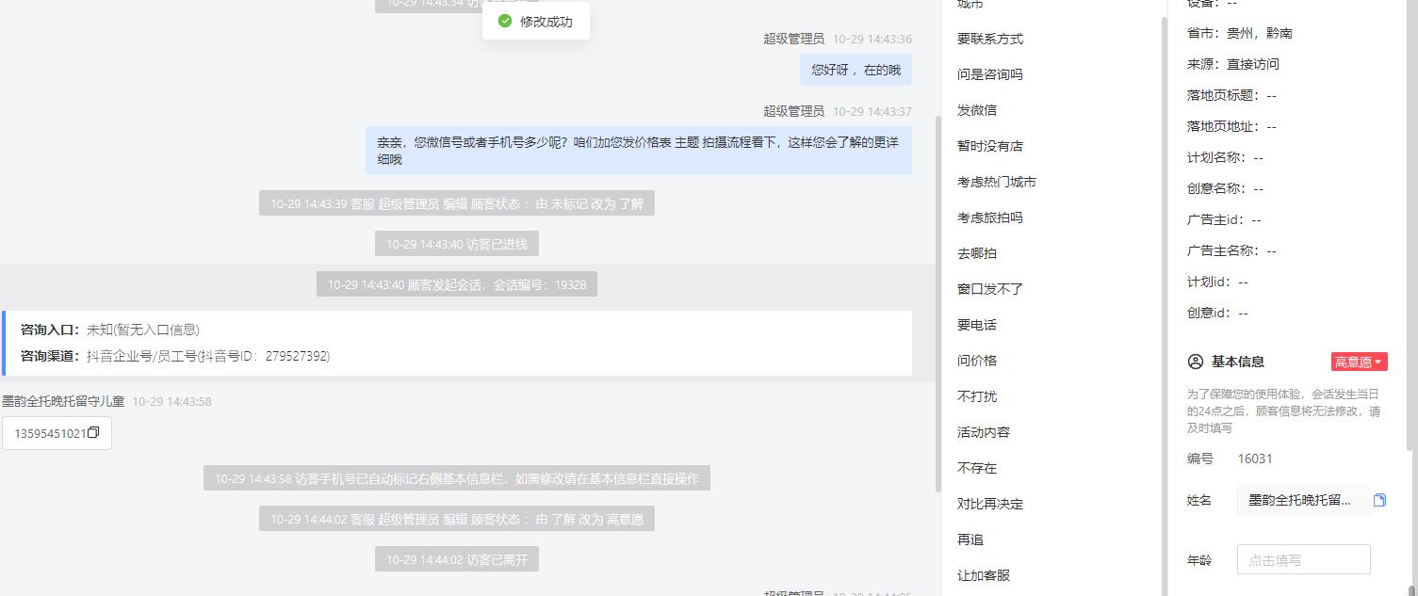The height and width of the screenshot is (596, 1418).
Task: Select the 问价格 quick reply
Action: pos(977,361)
